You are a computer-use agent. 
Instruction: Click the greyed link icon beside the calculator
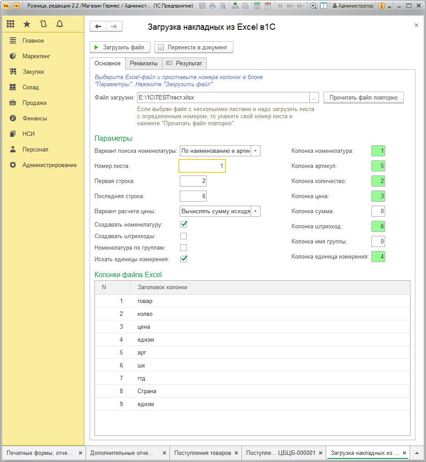245,6
